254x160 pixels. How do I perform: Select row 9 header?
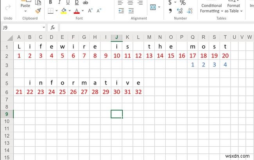7,114
